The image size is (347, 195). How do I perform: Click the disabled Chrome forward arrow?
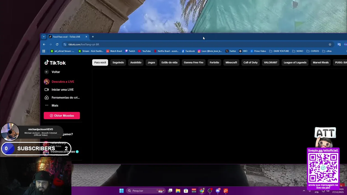tap(50, 44)
